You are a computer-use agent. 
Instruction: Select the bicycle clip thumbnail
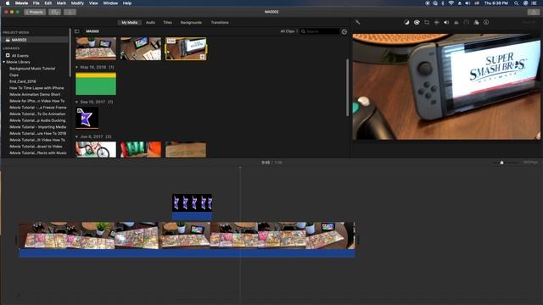tap(96, 150)
